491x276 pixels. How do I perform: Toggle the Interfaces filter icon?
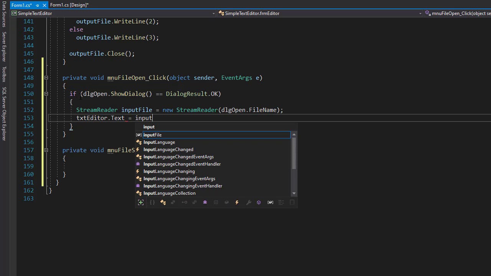tap(185, 202)
